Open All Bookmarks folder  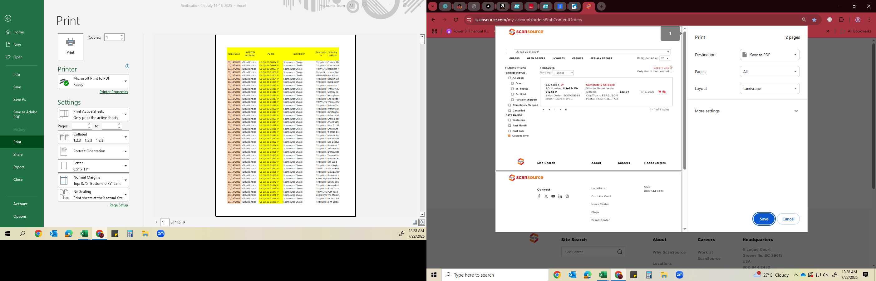click(856, 31)
